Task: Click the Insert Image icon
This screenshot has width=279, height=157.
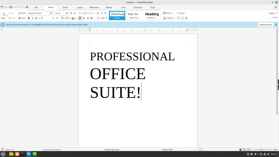Action: coord(165,18)
